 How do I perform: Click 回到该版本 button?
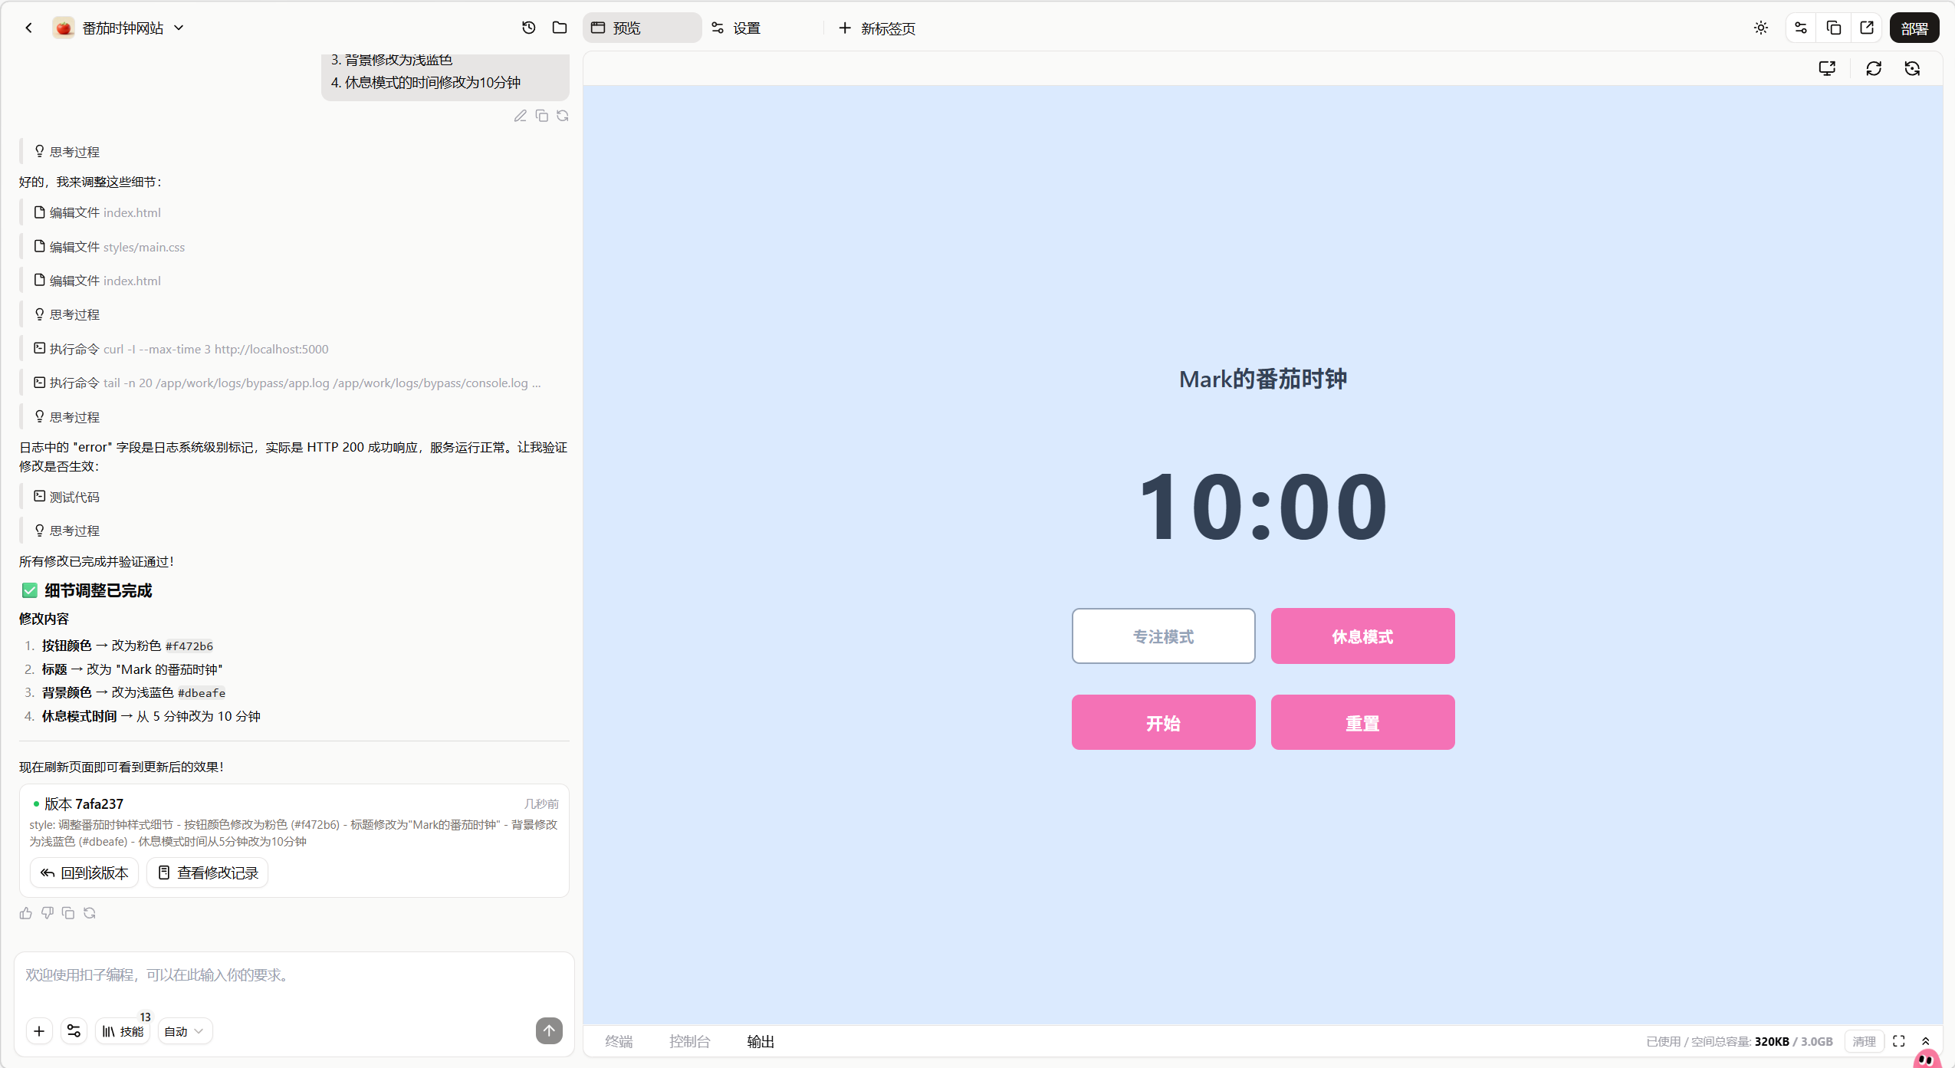[84, 873]
